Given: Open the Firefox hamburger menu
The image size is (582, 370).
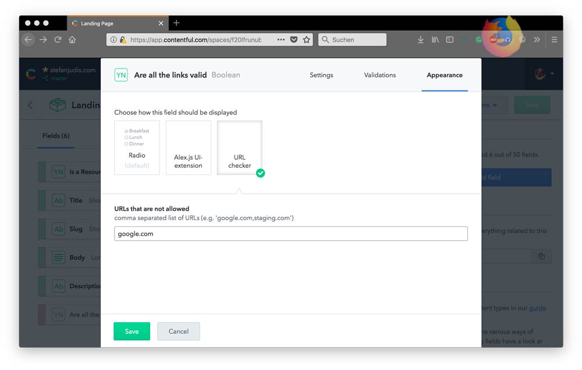Looking at the screenshot, I should click(x=554, y=40).
